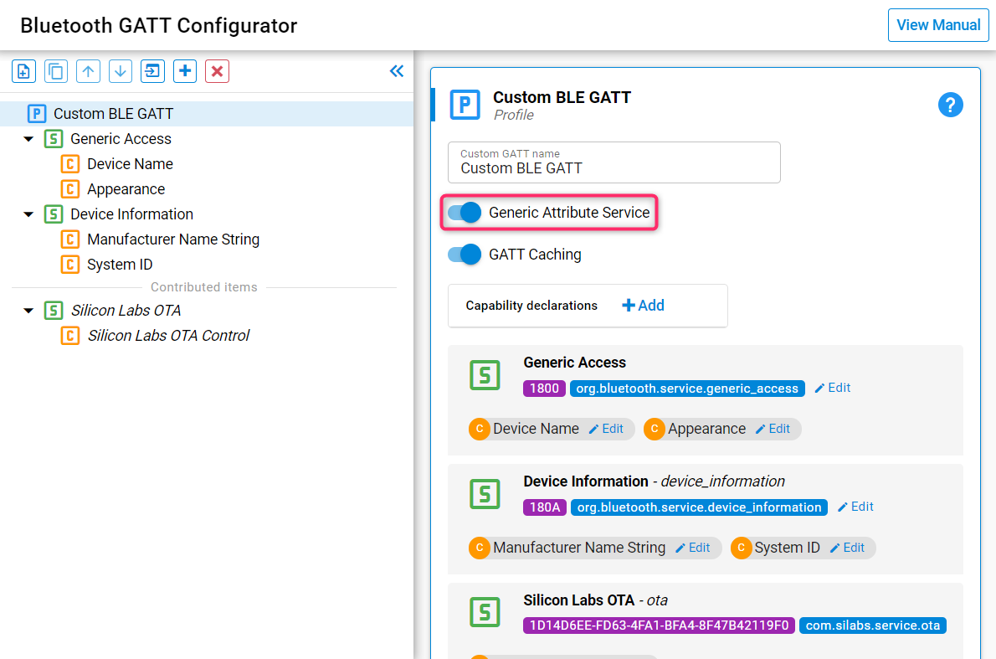The width and height of the screenshot is (996, 659).
Task: Click the duplicate item toolbar icon
Action: click(56, 71)
